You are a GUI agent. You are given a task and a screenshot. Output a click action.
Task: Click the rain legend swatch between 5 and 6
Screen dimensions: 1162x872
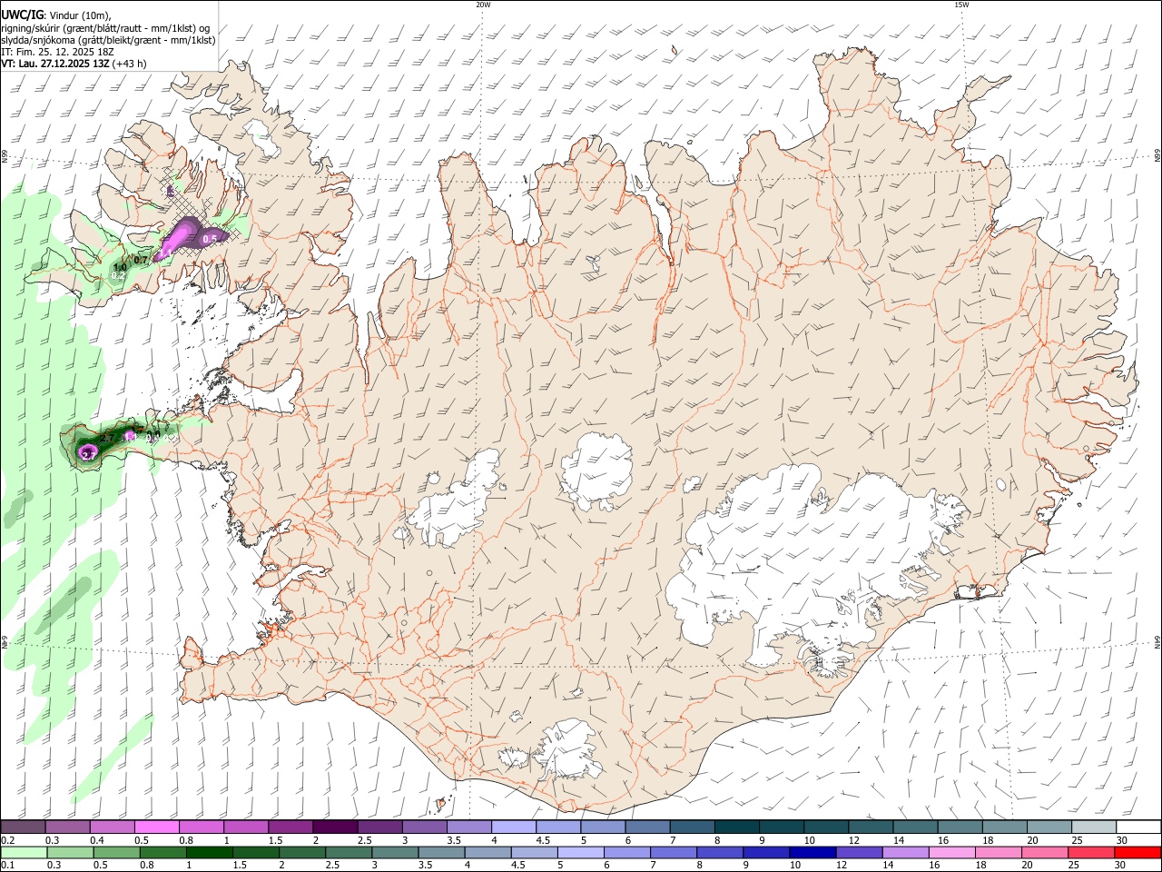pyautogui.click(x=580, y=852)
